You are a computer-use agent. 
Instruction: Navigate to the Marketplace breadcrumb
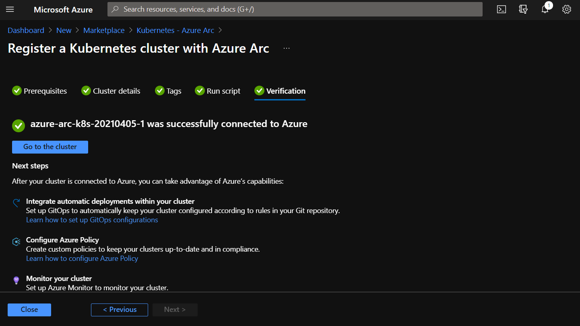click(x=104, y=30)
